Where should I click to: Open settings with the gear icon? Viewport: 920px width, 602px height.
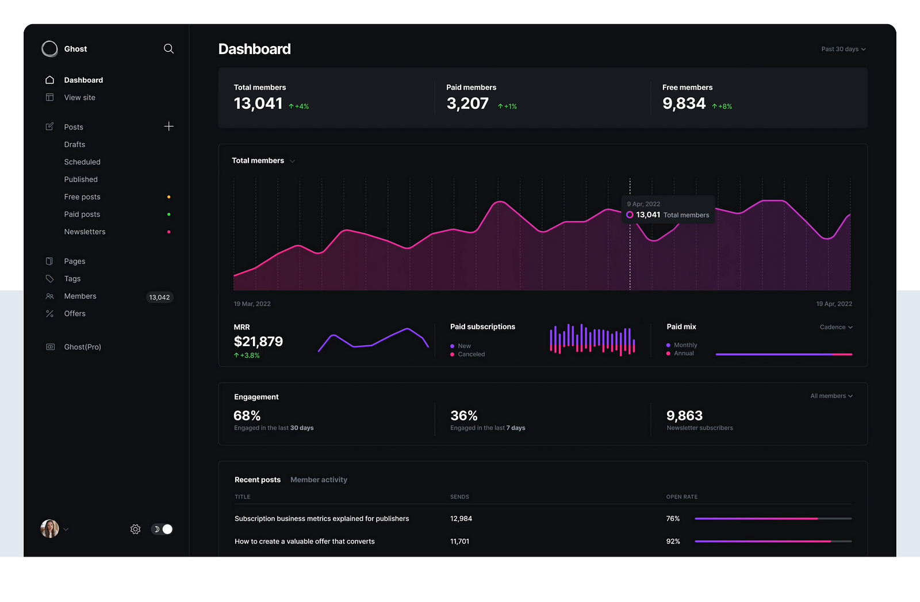(135, 530)
